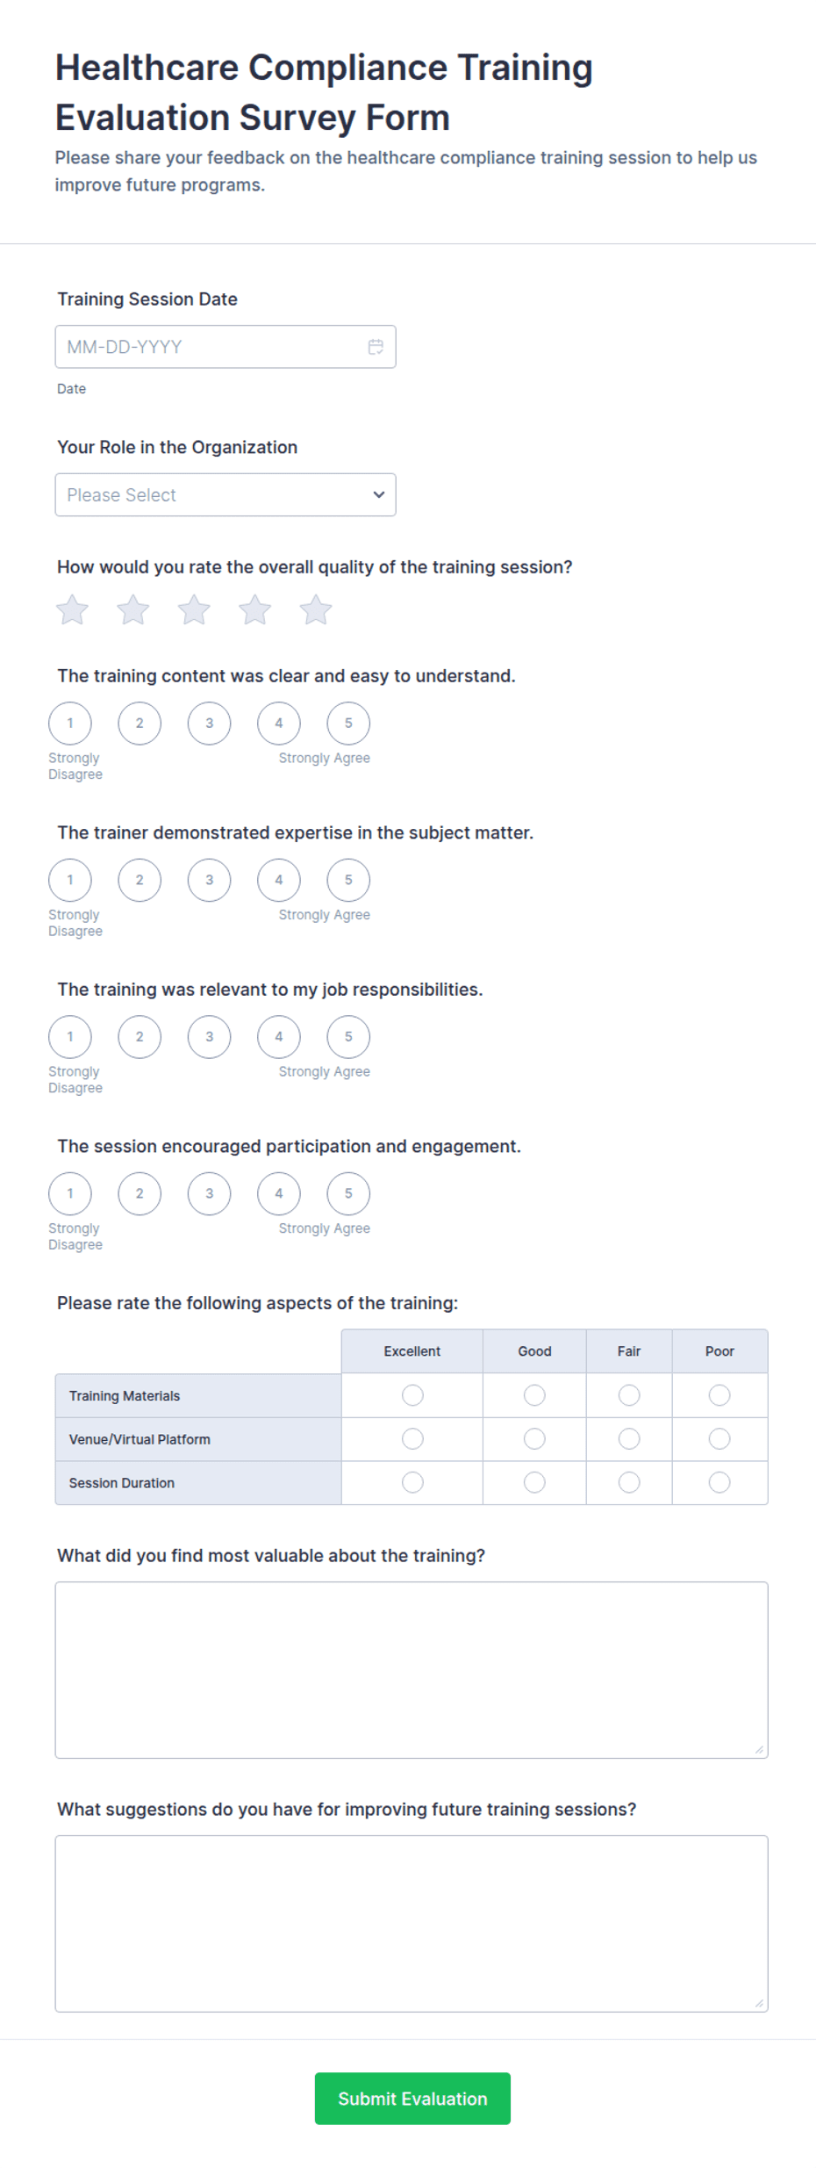
Task: Open the Your Role in Organization dropdown
Action: [x=225, y=494]
